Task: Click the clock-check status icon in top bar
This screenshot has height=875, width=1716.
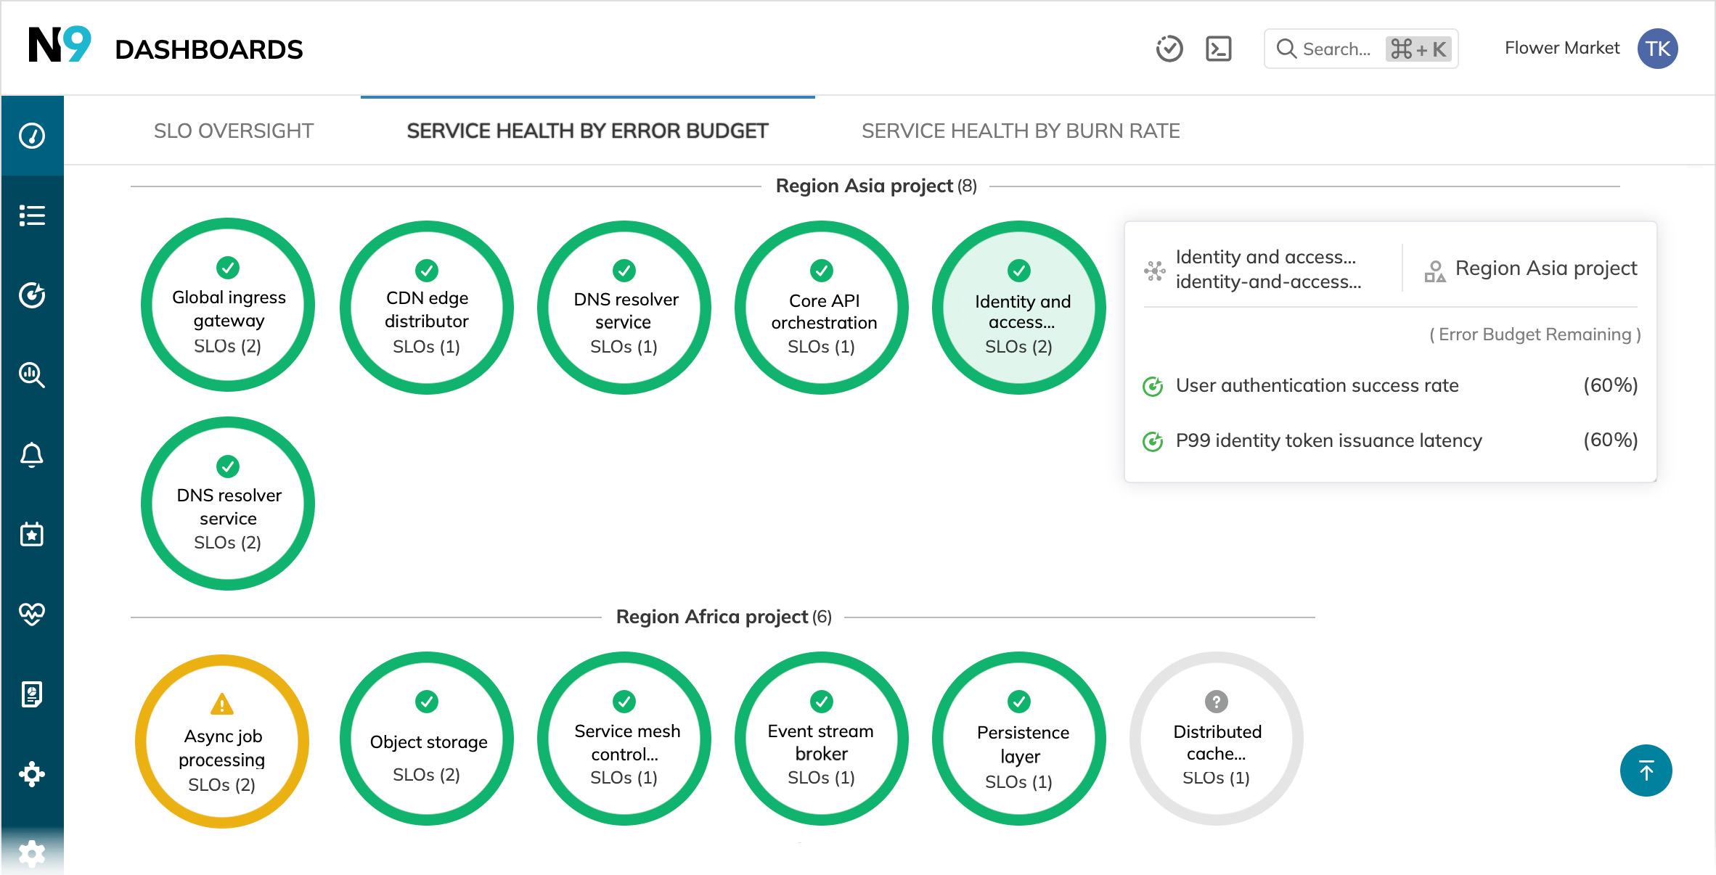Action: click(1169, 48)
